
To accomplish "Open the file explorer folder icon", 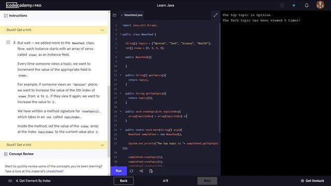I will click(x=114, y=15).
